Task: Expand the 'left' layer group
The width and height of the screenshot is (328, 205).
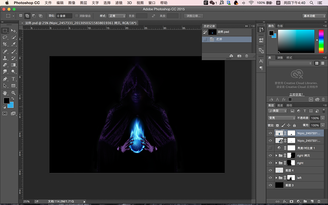Action: 276,178
